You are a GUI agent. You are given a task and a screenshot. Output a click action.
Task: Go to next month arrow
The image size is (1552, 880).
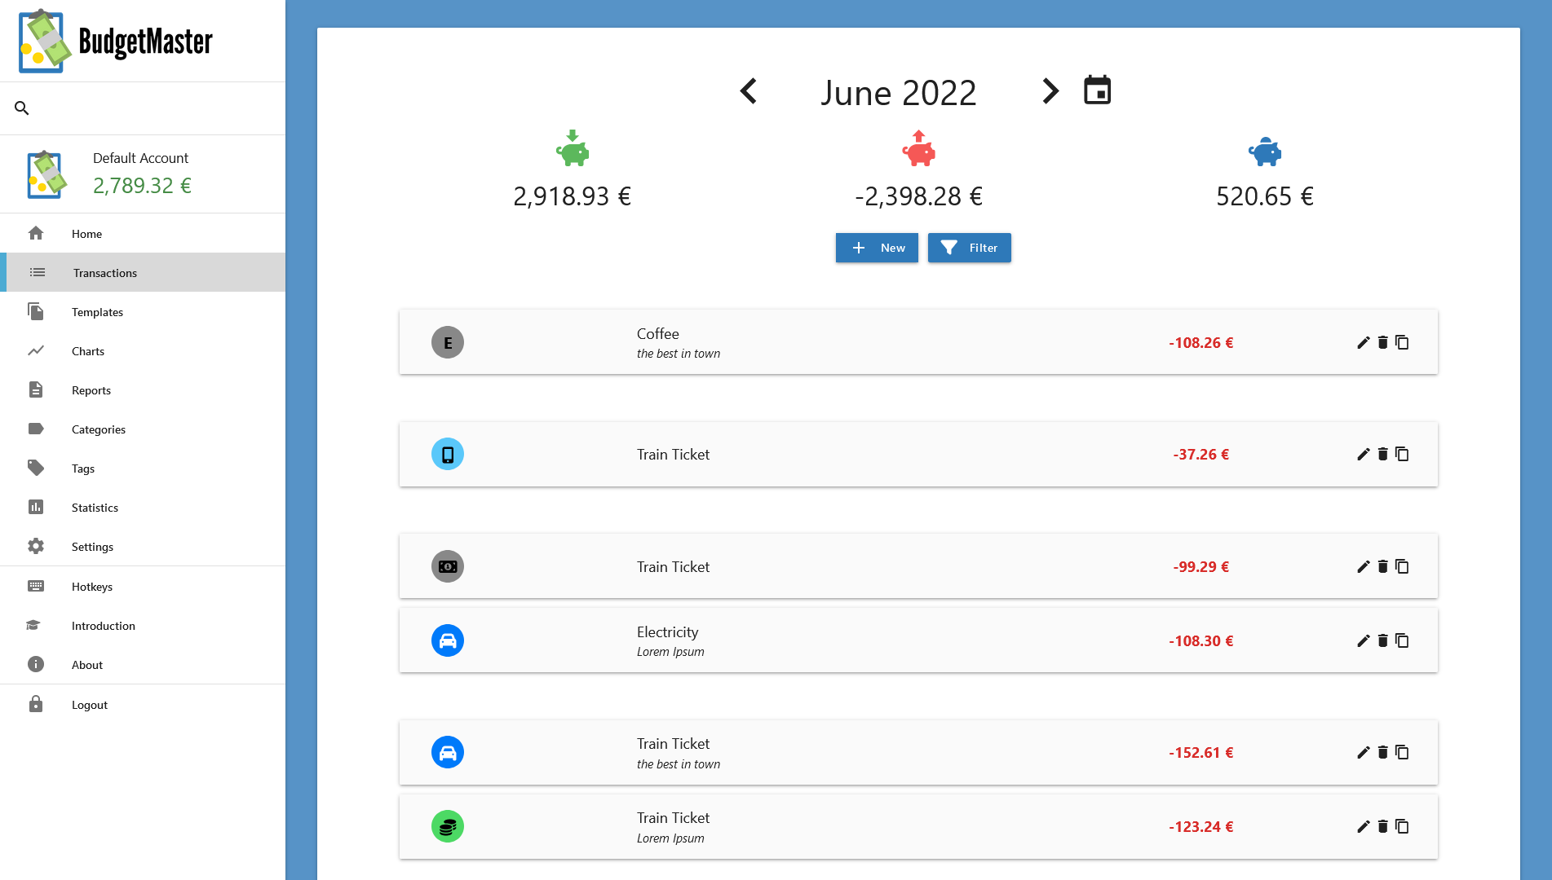coord(1050,91)
